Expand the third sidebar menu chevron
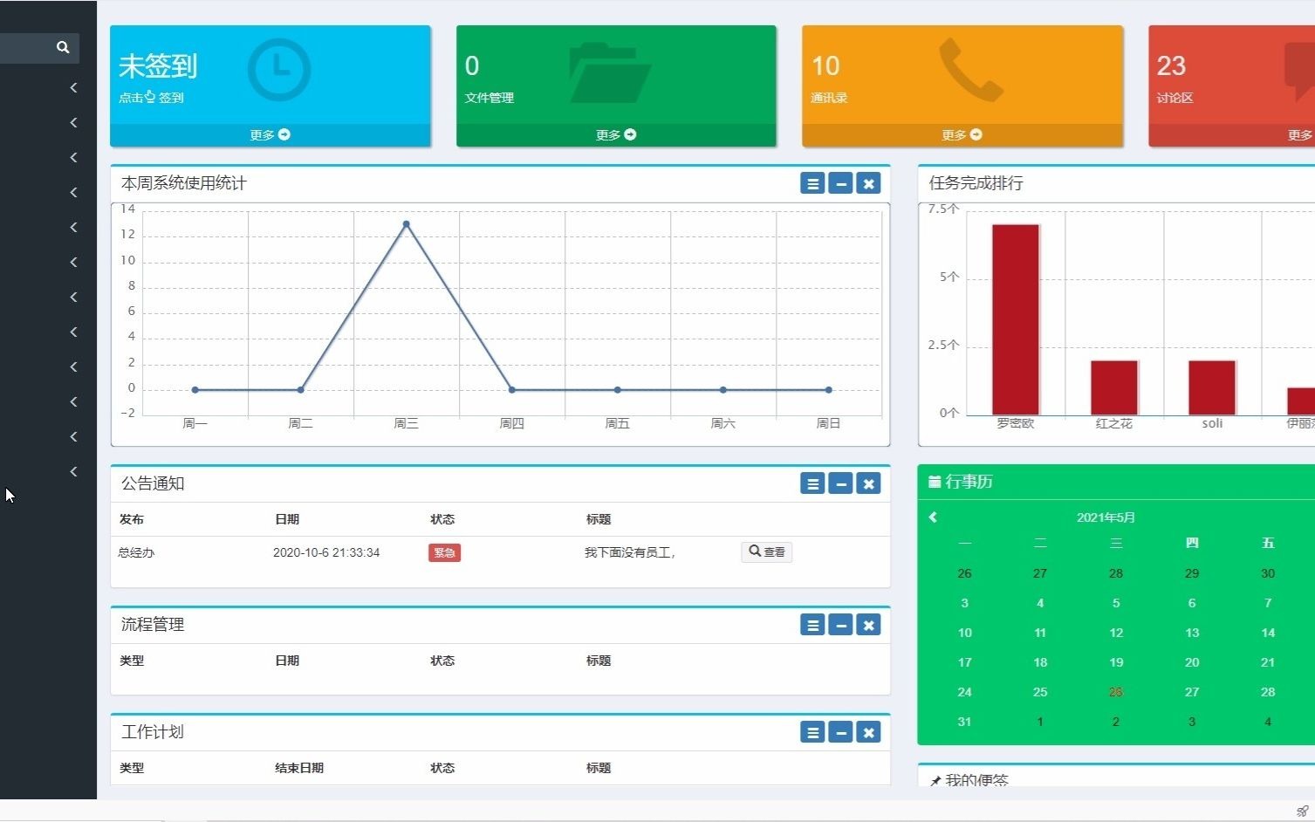Screen dimensions: 1315x822 74,157
